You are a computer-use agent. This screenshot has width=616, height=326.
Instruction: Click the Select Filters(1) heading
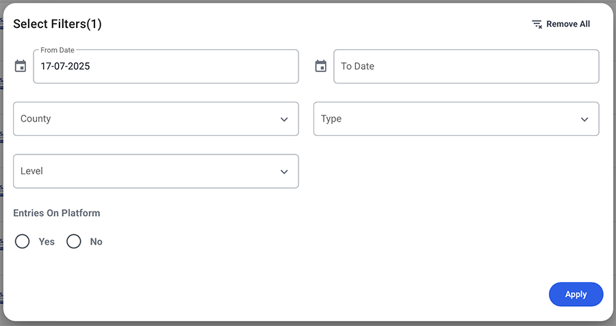(x=57, y=24)
